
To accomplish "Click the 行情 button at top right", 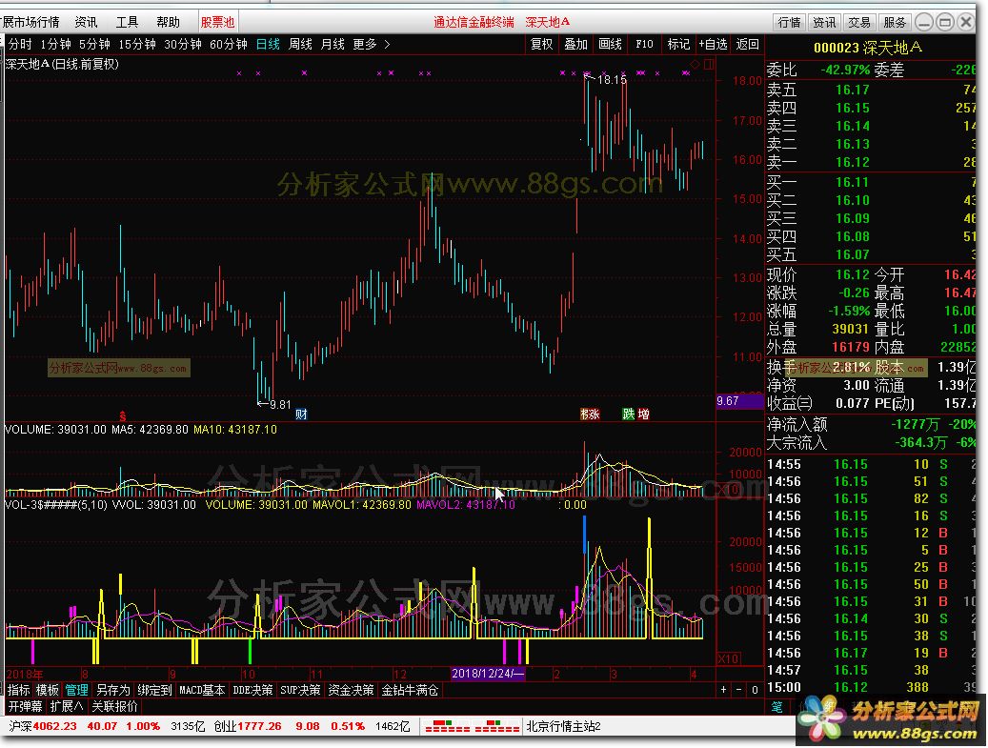I will [x=789, y=23].
